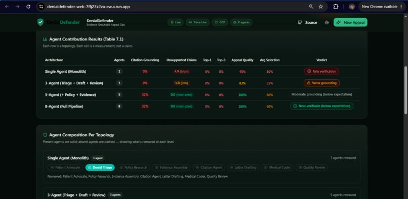Image resolution: width=408 pixels, height=199 pixels.
Task: Click the Live status pill
Action: pos(175,22)
